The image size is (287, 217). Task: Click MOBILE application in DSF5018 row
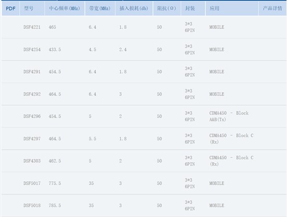(x=217, y=206)
